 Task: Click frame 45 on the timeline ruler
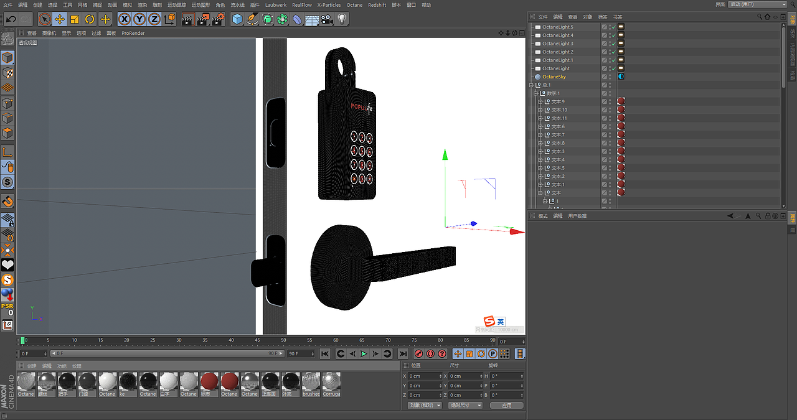click(x=257, y=340)
